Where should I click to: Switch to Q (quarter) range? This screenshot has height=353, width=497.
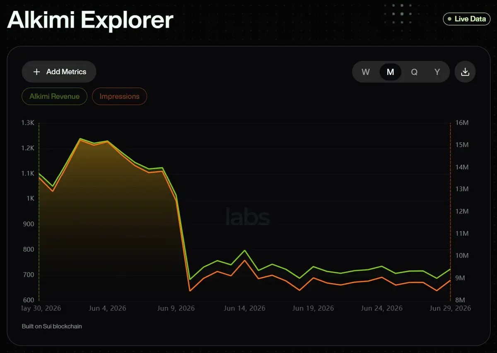click(x=414, y=72)
